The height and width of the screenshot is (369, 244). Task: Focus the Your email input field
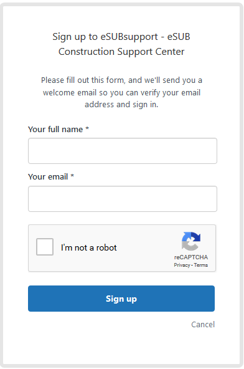123,199
